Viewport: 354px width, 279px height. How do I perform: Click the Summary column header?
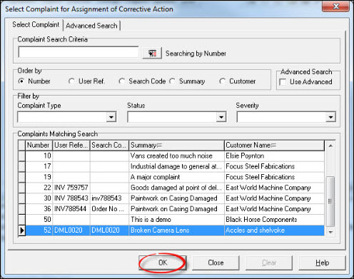point(176,145)
